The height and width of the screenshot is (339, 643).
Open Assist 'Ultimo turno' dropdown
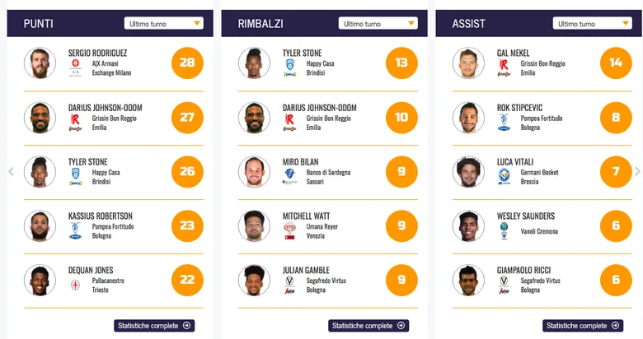[592, 24]
